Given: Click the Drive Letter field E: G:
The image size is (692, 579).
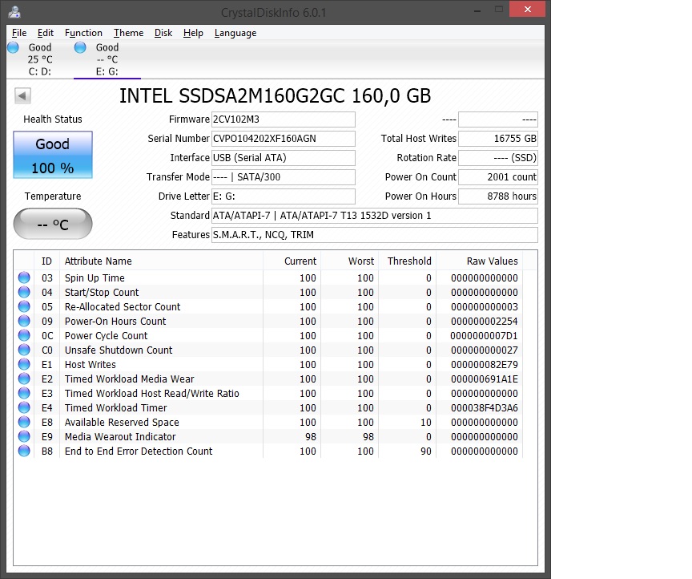Looking at the screenshot, I should pos(284,196).
